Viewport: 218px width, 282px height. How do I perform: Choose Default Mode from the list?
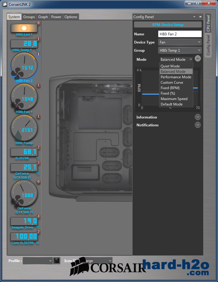pos(176,104)
